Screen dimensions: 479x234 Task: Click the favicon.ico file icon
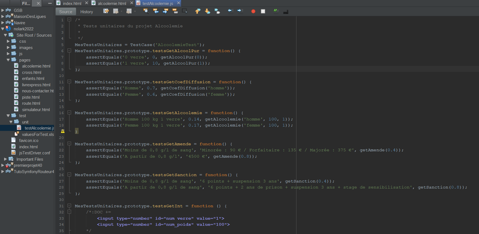14,140
